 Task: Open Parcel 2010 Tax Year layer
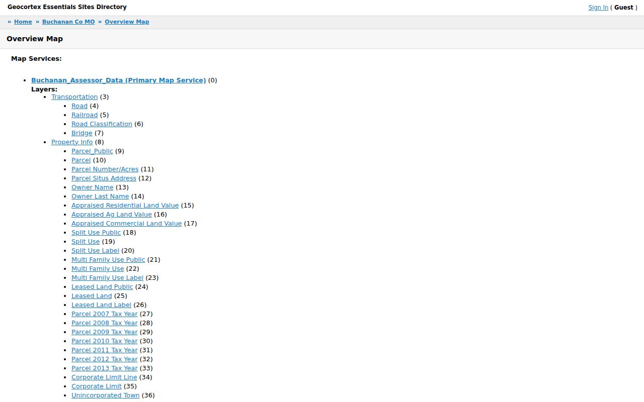click(105, 341)
